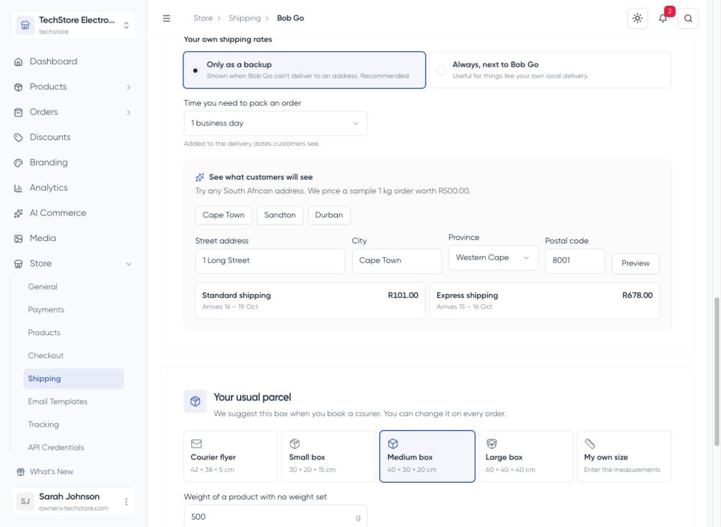Click the Discounts tag icon

tap(19, 138)
